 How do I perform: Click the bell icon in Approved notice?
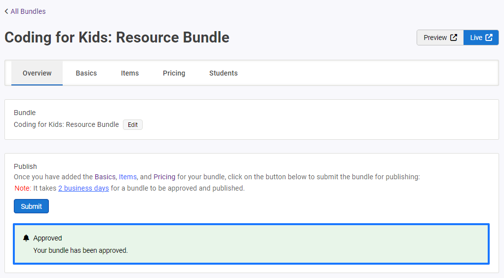click(x=26, y=238)
